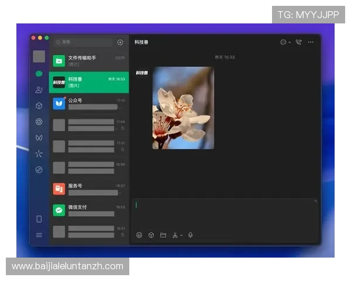The width and height of the screenshot is (351, 281).
Task: Click the muted bell icon on the 16:51 chat
Action: [x=123, y=235]
